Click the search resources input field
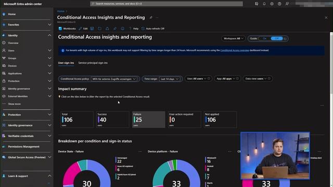 tap(166, 4)
